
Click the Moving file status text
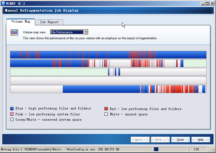click(60, 149)
